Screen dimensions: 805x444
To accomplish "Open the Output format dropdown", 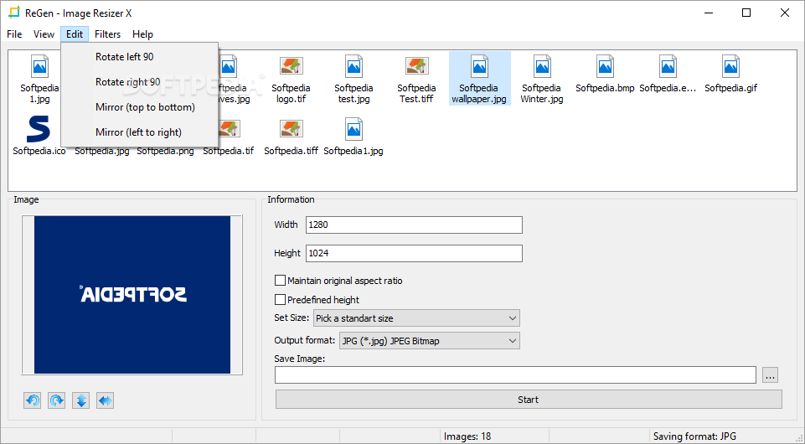I will click(x=429, y=341).
